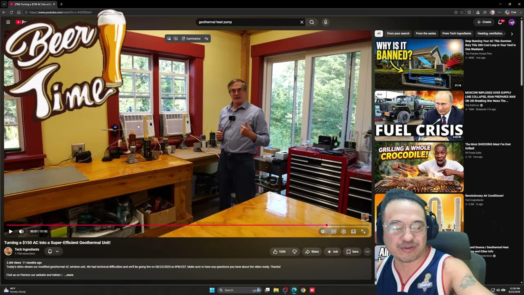Like the video with 102K likes
Screen dimensions: 524x295
280,252
